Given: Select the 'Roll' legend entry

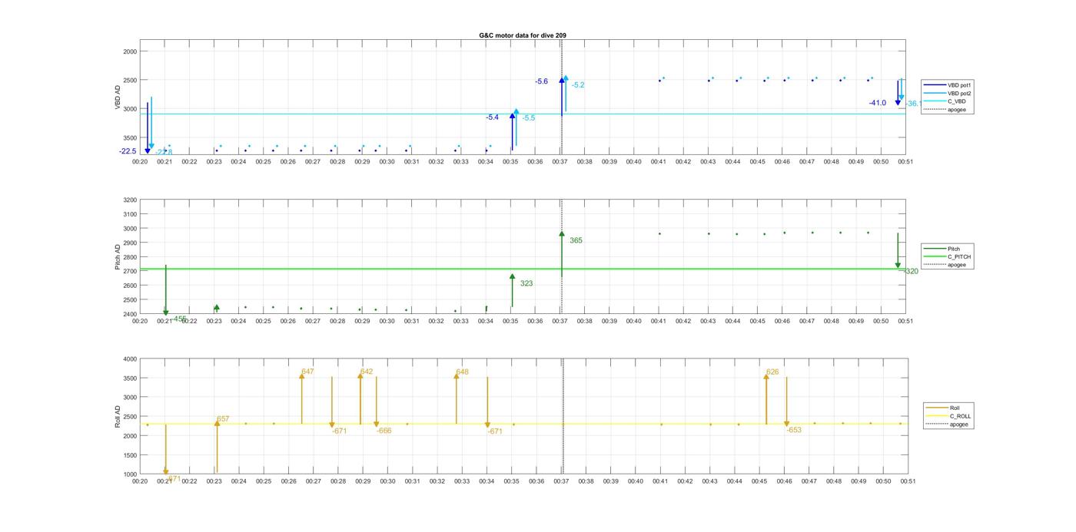Looking at the screenshot, I should [944, 408].
